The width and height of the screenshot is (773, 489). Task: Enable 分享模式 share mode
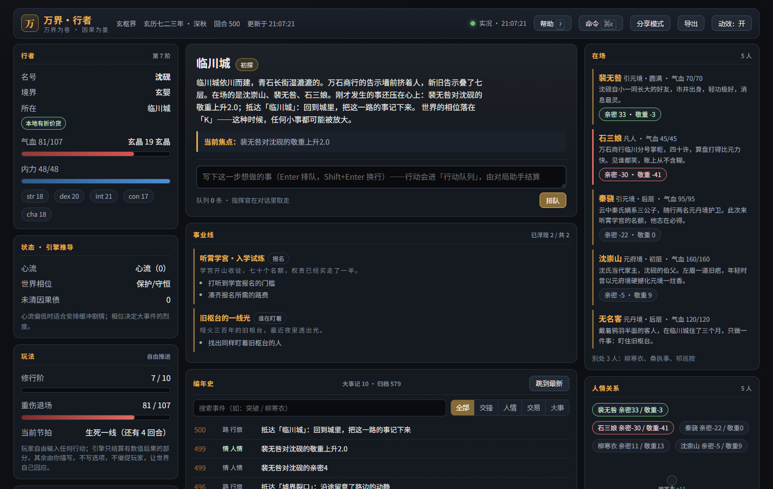tap(650, 24)
